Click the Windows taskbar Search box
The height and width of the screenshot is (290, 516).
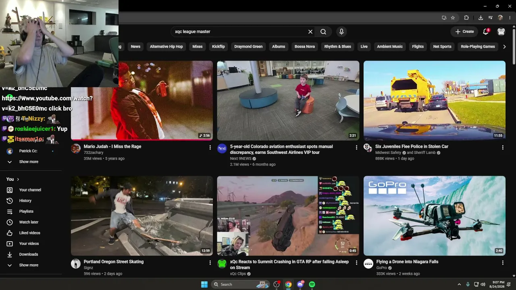pyautogui.click(x=241, y=284)
